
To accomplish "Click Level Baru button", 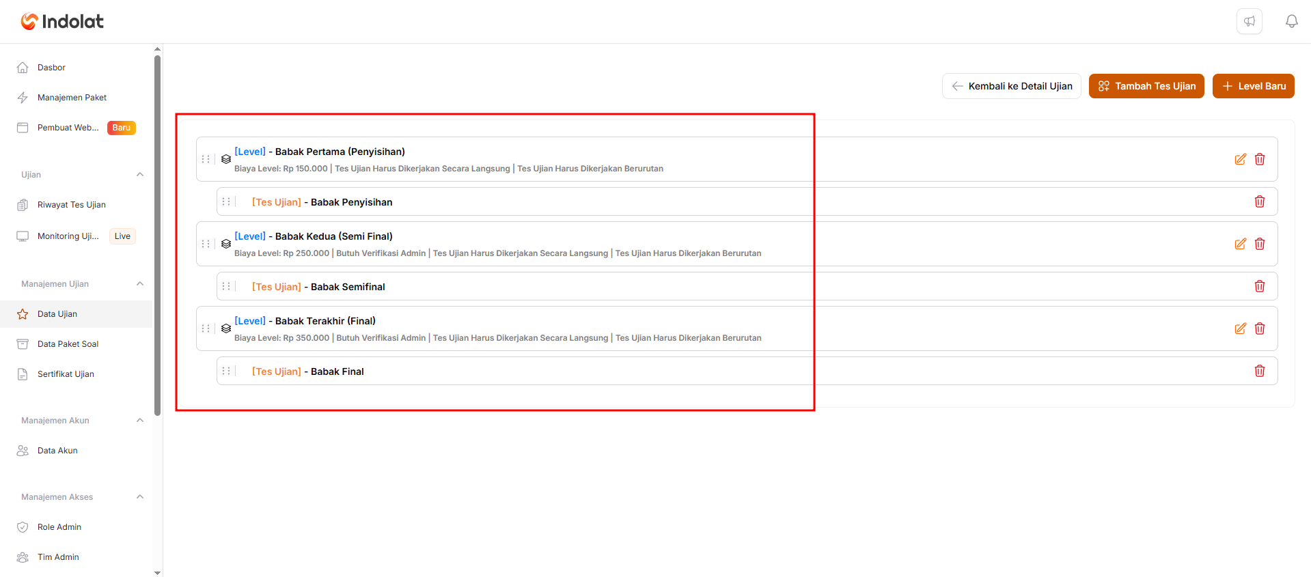I will [x=1254, y=86].
